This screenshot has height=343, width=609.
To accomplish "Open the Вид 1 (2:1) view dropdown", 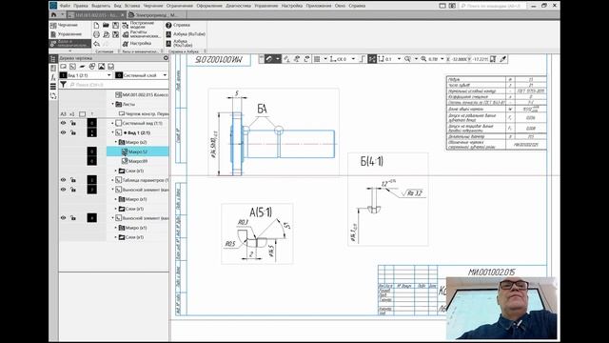I will 109,75.
